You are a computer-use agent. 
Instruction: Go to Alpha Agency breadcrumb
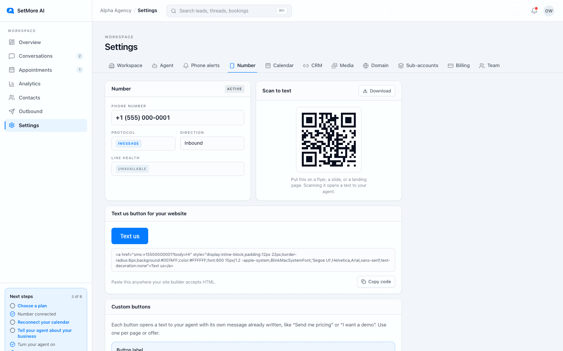click(x=116, y=11)
